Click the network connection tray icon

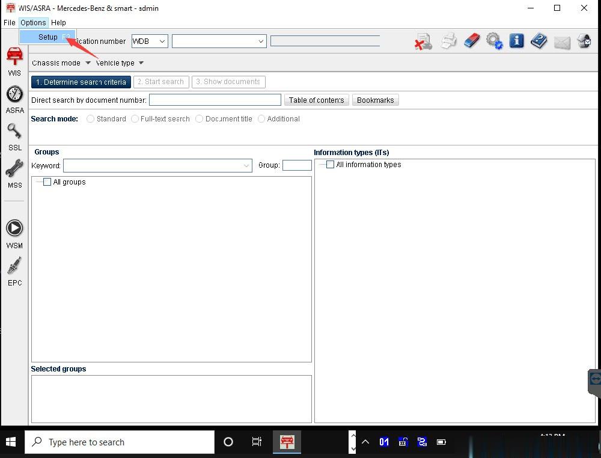tap(422, 442)
